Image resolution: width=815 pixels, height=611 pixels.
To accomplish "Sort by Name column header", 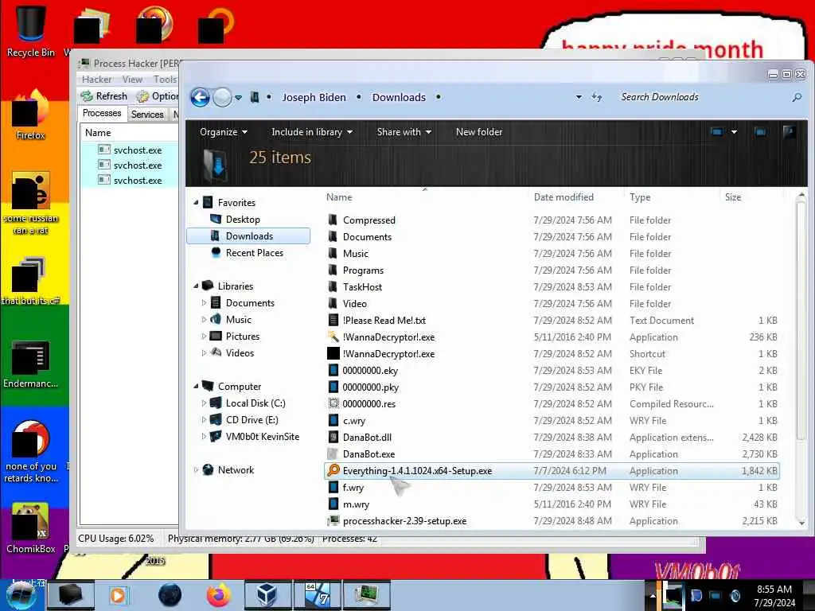I will click(339, 197).
